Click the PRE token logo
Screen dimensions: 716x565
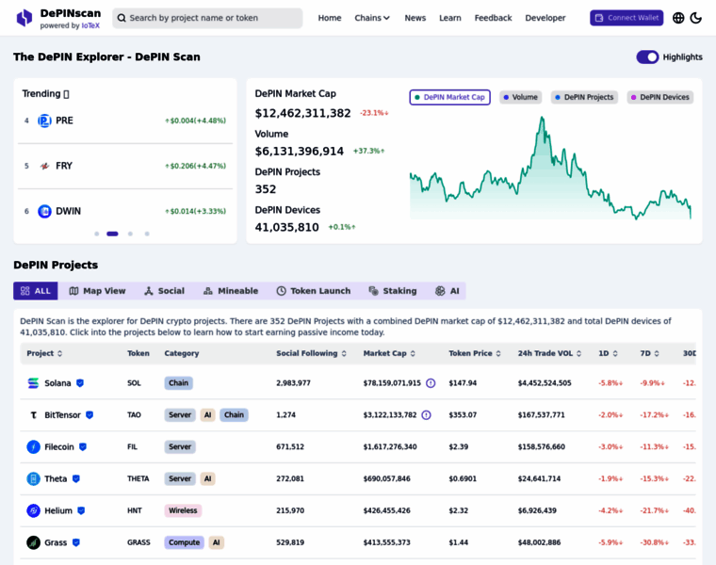coord(44,121)
